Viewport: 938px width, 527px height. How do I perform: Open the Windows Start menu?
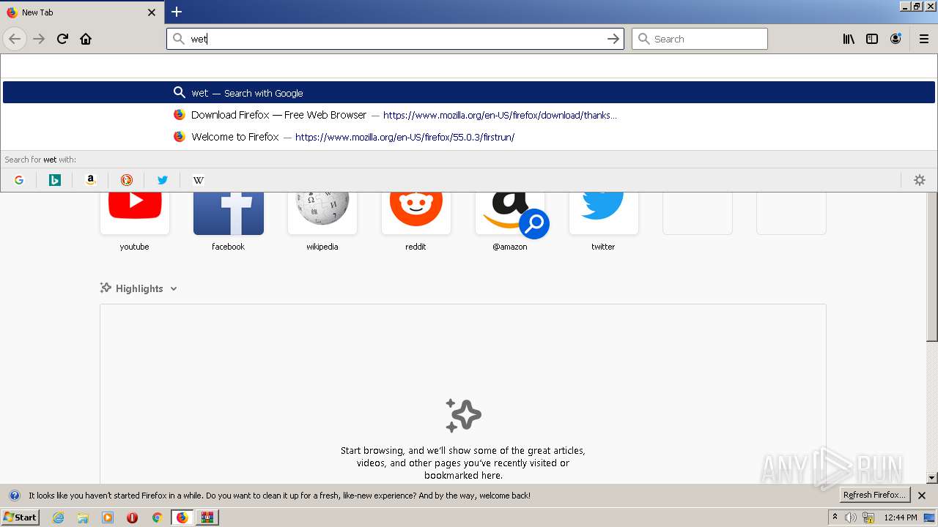(20, 517)
